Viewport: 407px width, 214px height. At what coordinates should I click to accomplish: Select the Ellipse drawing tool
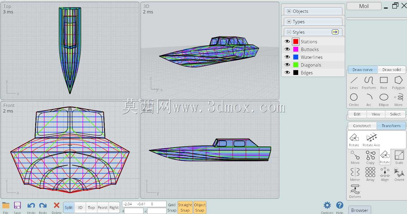(x=384, y=100)
